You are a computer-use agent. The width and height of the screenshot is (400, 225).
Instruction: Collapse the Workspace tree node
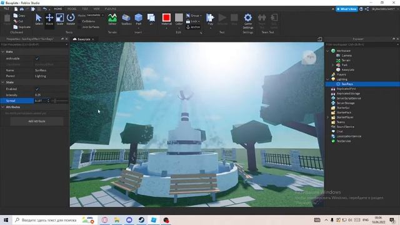tap(327, 51)
